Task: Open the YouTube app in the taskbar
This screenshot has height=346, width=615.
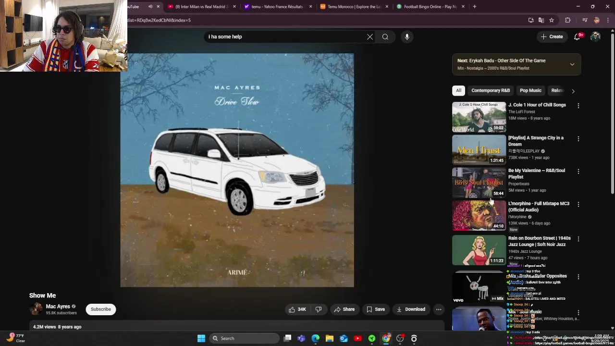Action: tap(357, 338)
